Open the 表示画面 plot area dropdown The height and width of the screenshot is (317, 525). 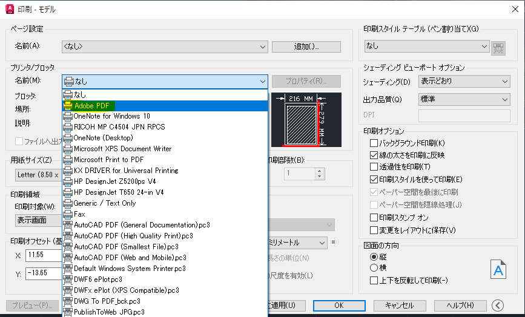click(39, 220)
